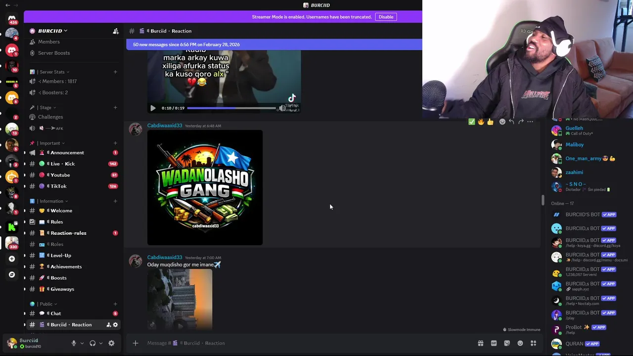React with the thumbs up emoji
The width and height of the screenshot is (633, 356).
point(490,122)
